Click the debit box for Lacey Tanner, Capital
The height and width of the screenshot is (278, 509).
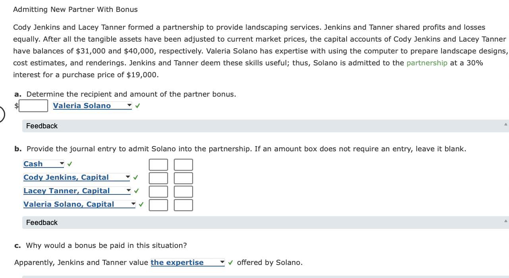pyautogui.click(x=158, y=192)
